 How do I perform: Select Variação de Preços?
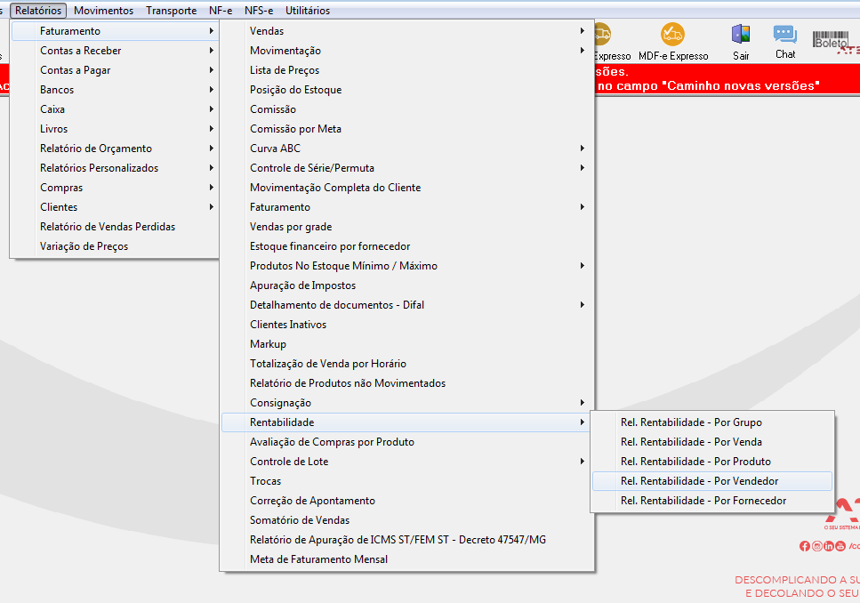coord(115,246)
